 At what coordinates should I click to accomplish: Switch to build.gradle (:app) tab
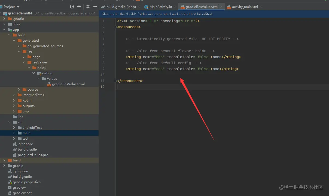(x=121, y=7)
